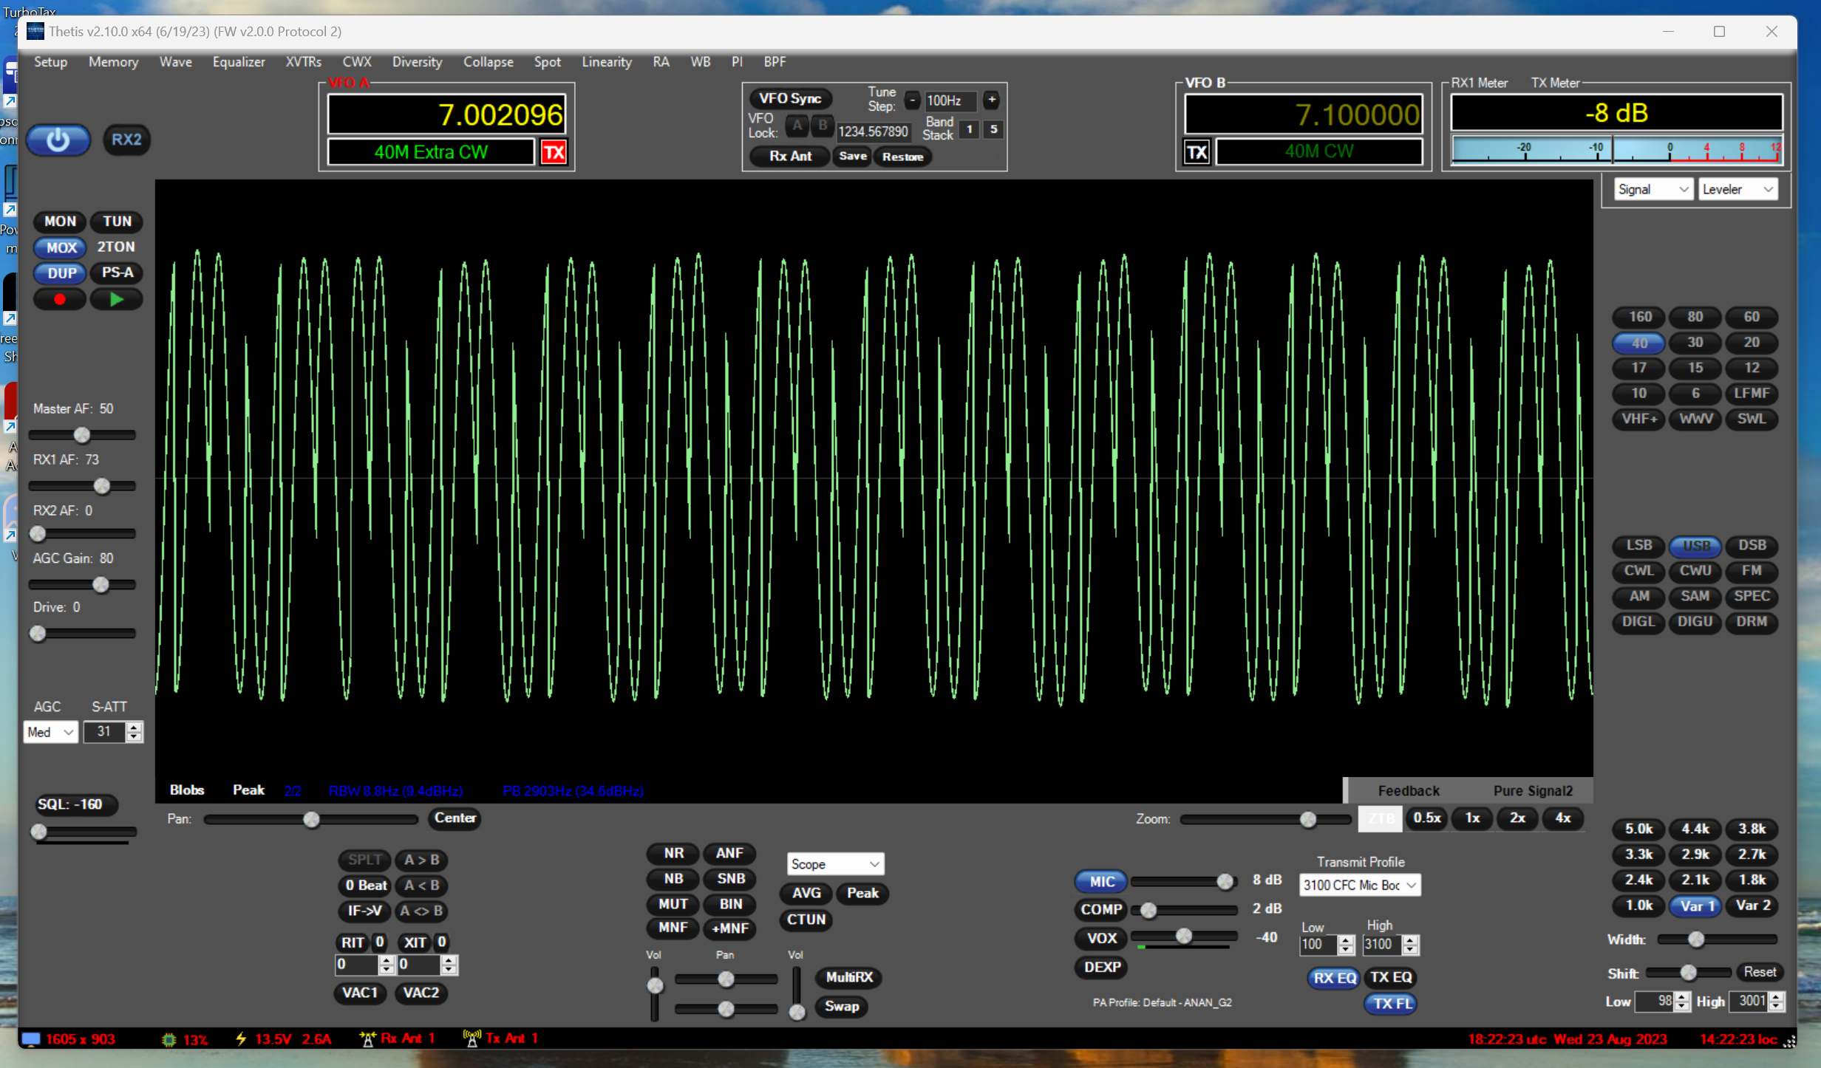Increase the transmit High filter stepper

point(1410,939)
